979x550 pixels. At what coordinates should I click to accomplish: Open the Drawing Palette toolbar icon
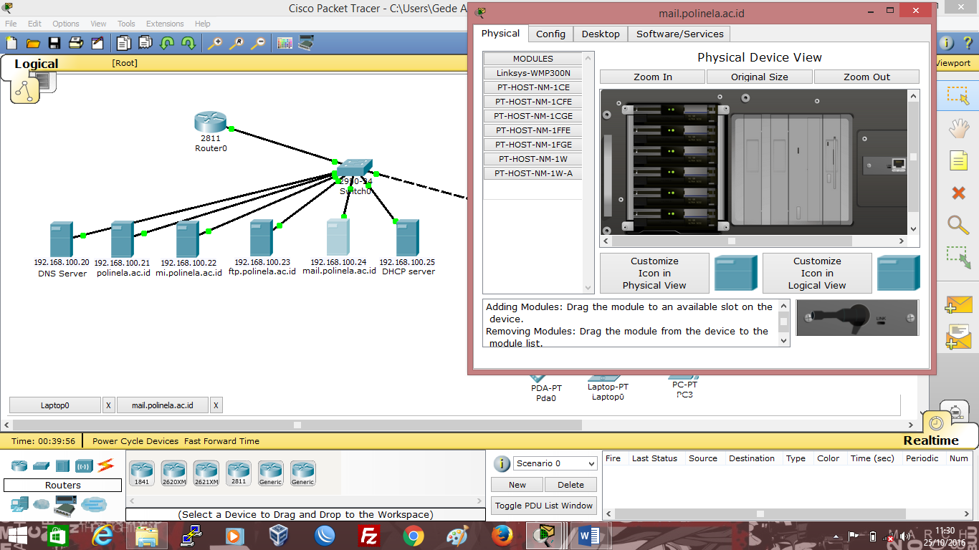(285, 43)
